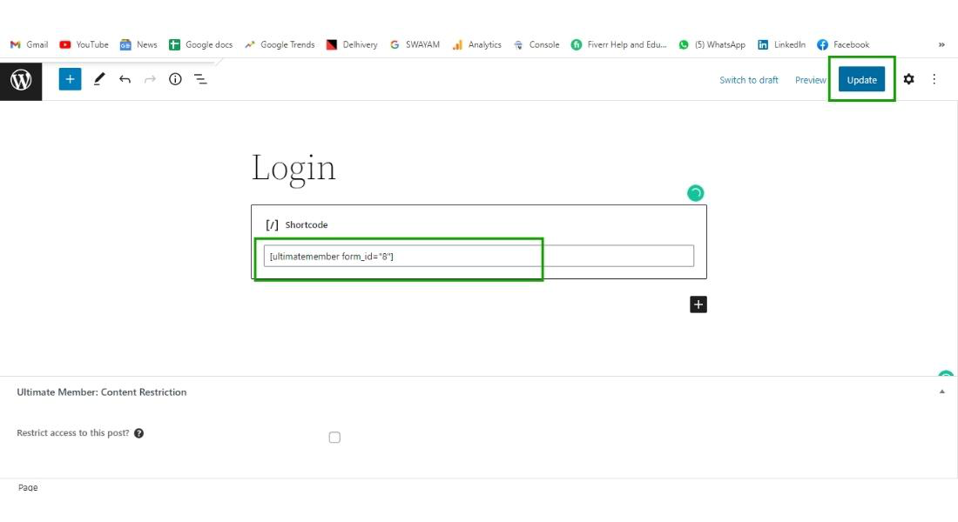Click the help icon beside Restrict access

(x=138, y=433)
